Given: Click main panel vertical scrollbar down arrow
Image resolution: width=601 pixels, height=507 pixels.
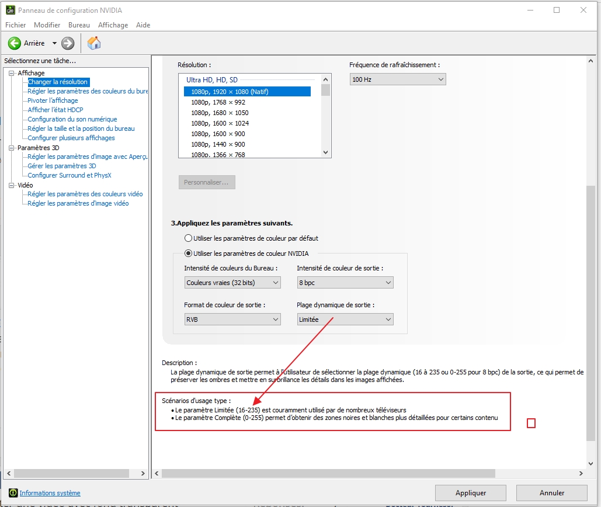Looking at the screenshot, I should click(590, 463).
